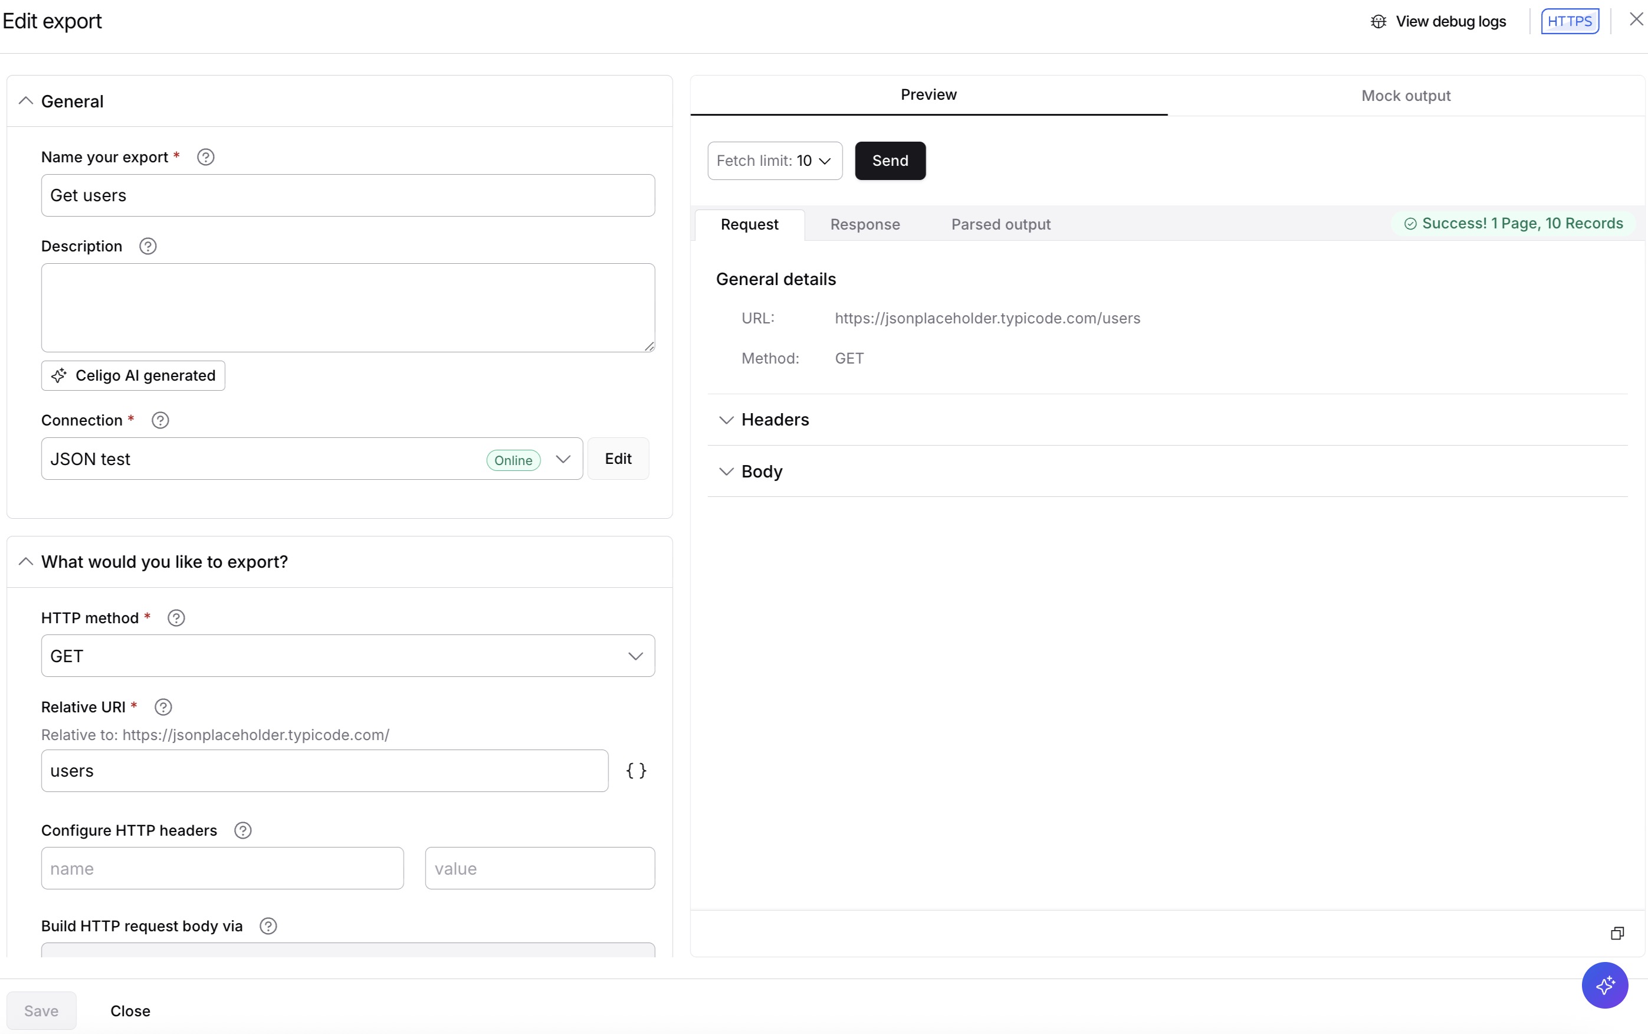Open help for Build HTTP request body via

pyautogui.click(x=268, y=926)
